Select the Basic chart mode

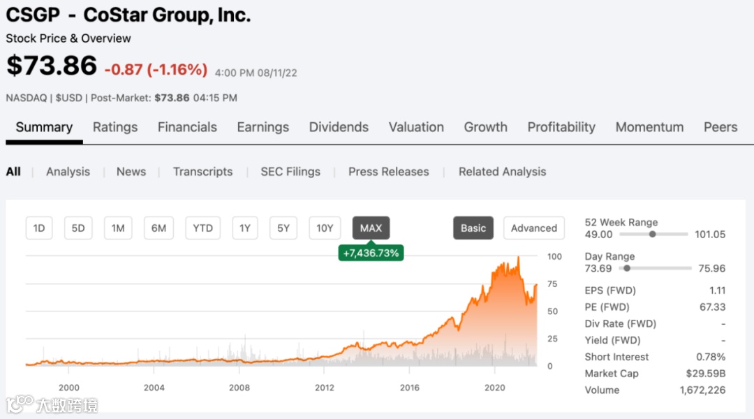473,228
